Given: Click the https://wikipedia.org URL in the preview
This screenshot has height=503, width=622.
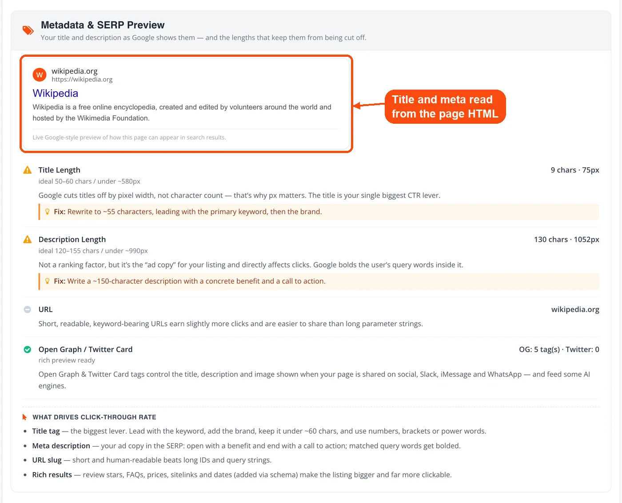Looking at the screenshot, I should pyautogui.click(x=82, y=79).
